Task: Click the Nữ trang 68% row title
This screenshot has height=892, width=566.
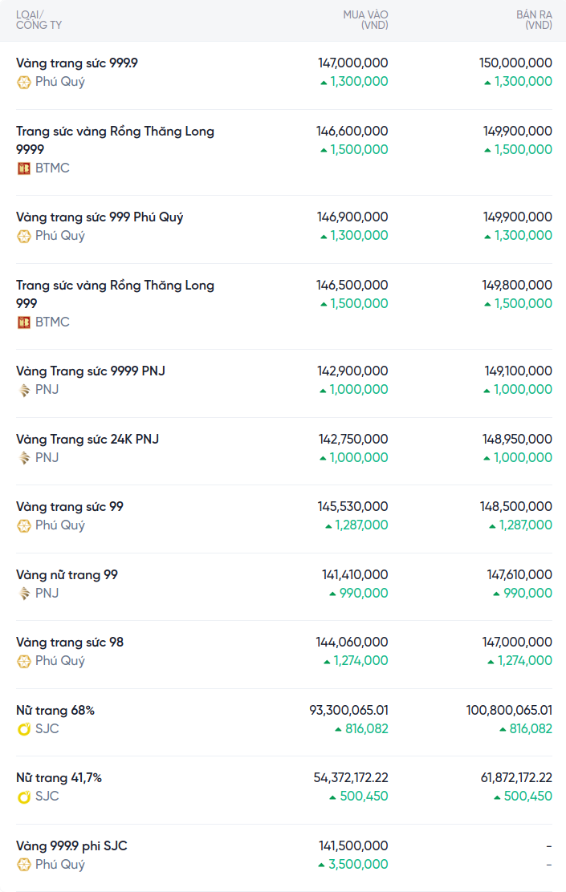Action: tap(55, 710)
